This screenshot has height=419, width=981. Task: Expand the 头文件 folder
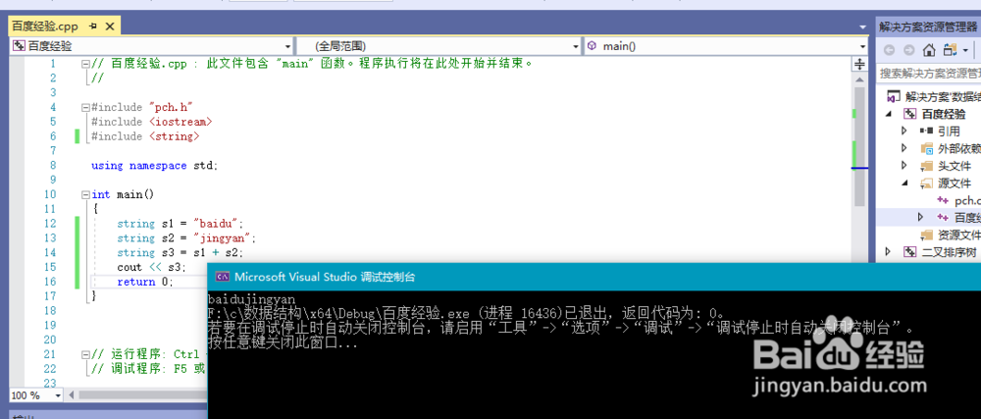(x=904, y=166)
